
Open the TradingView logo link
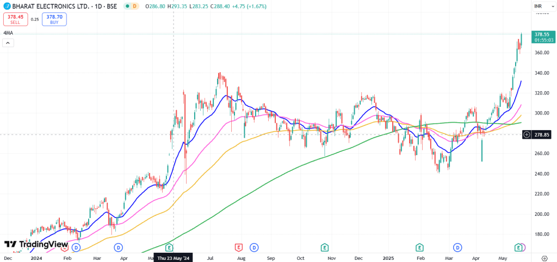[x=36, y=244]
